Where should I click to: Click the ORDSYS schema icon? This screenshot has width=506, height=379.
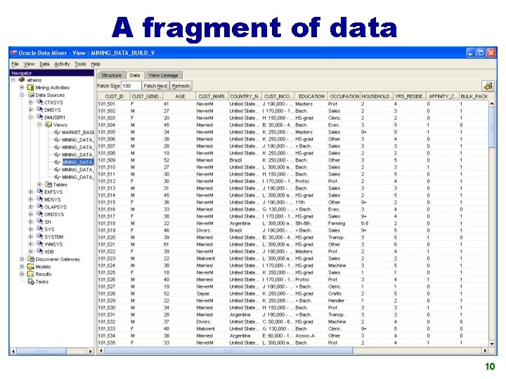pyautogui.click(x=39, y=214)
